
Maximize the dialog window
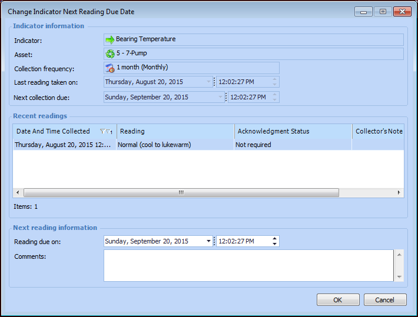click(383, 11)
